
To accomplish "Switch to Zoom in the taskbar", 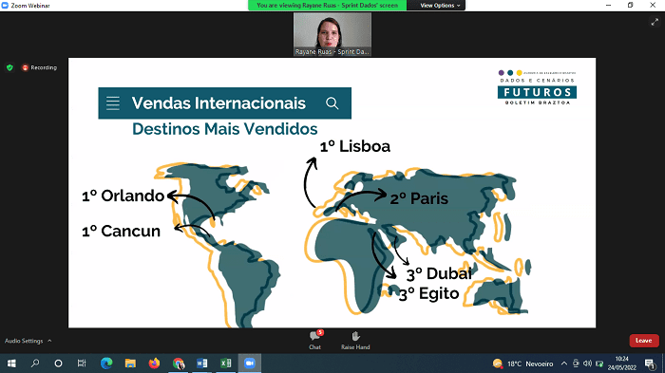I will 249,364.
